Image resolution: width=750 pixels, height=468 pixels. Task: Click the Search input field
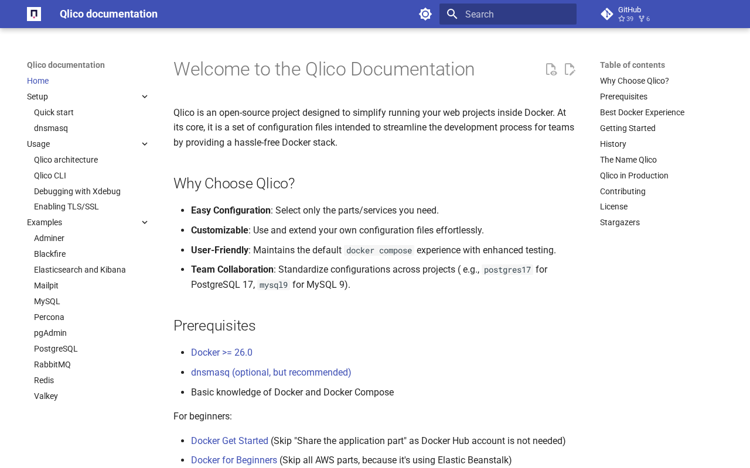(x=508, y=14)
